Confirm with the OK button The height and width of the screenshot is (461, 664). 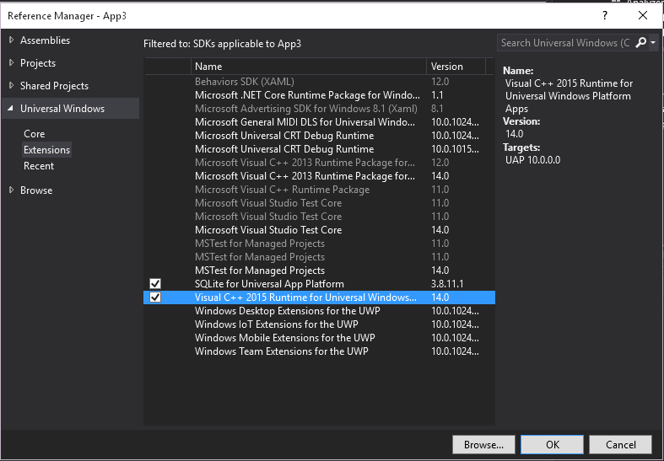552,445
